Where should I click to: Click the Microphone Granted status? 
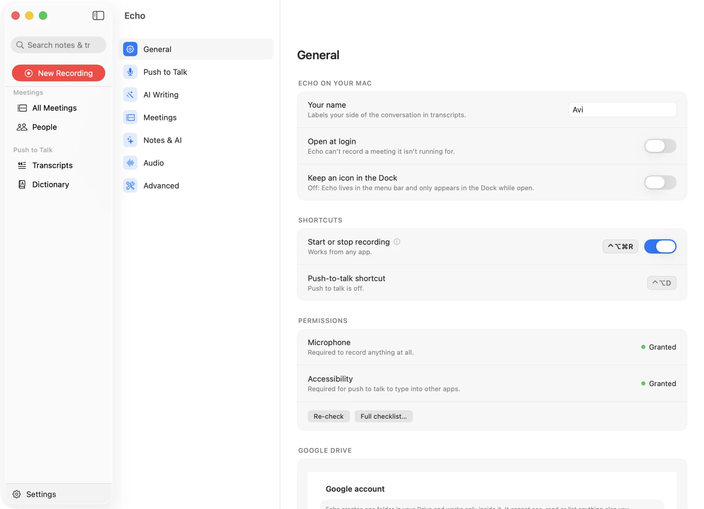pos(659,347)
